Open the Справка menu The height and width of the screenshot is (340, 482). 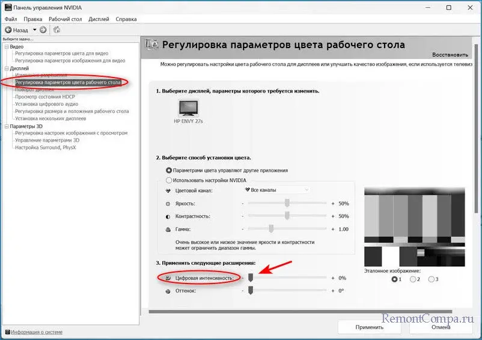click(126, 19)
